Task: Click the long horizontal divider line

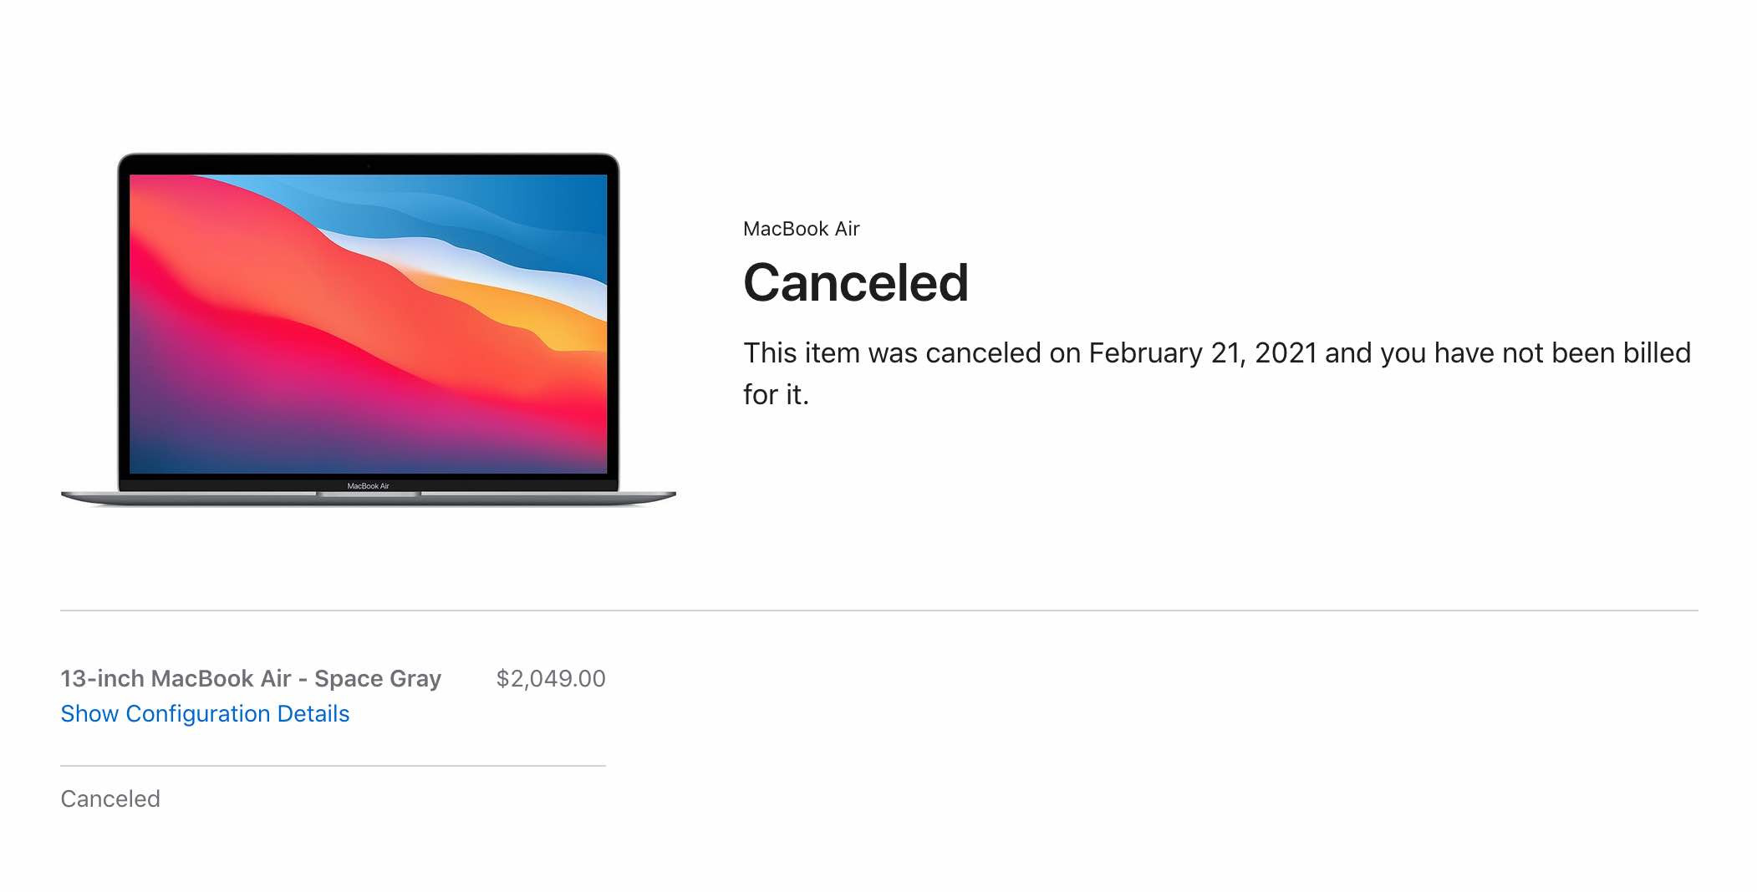Action: pos(879,611)
